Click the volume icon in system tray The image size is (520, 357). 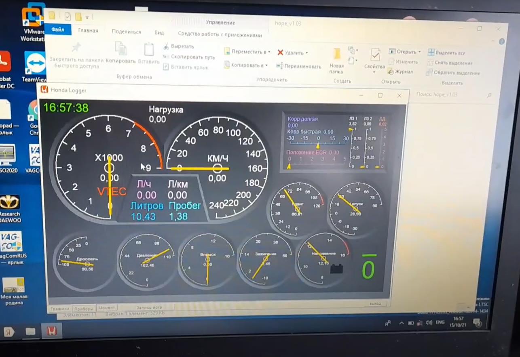pos(429,323)
